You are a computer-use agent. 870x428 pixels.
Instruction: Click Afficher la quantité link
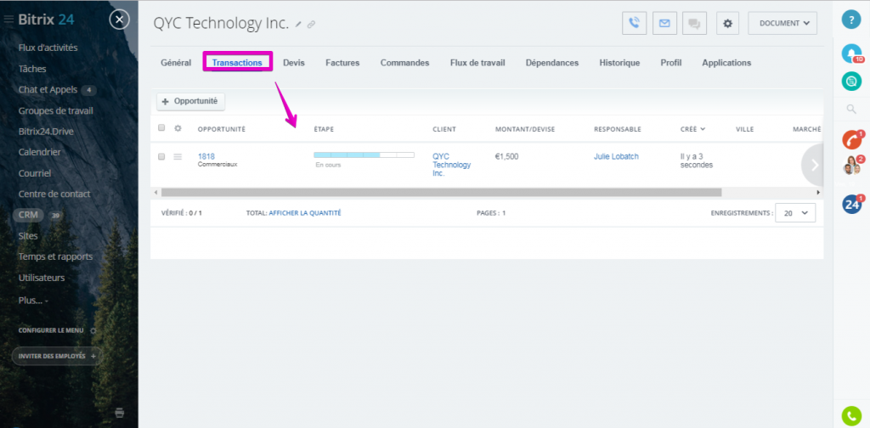click(305, 213)
